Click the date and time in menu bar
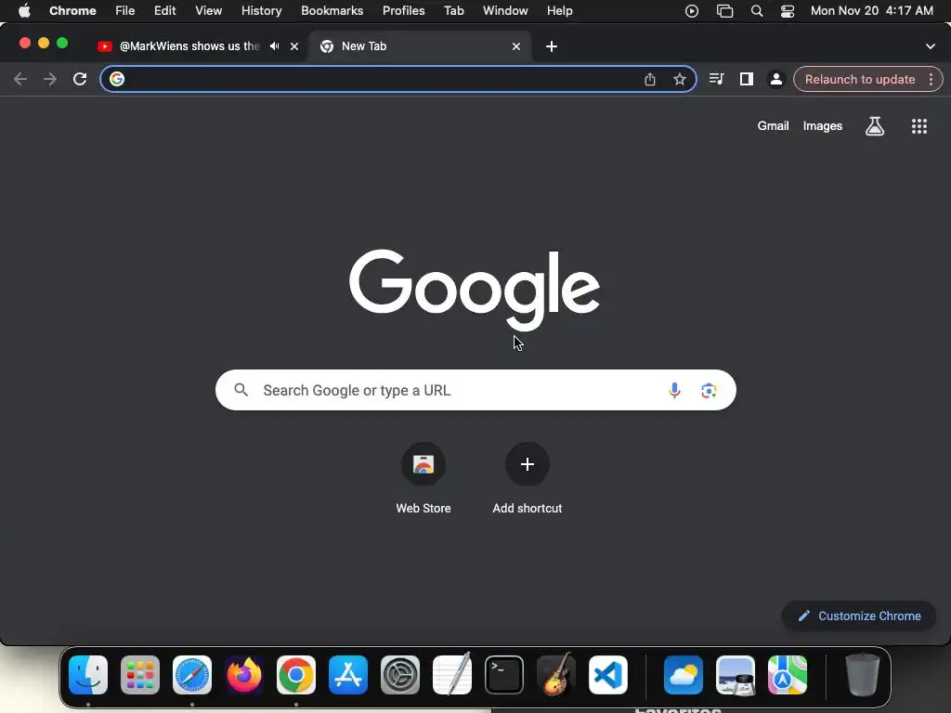This screenshot has width=951, height=713. [871, 11]
